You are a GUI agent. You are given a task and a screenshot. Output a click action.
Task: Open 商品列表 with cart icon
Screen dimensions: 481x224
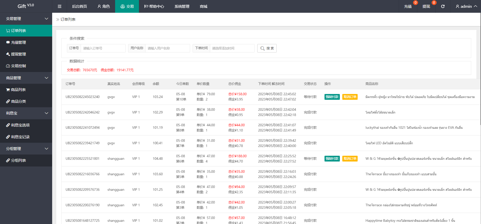[x=18, y=90]
